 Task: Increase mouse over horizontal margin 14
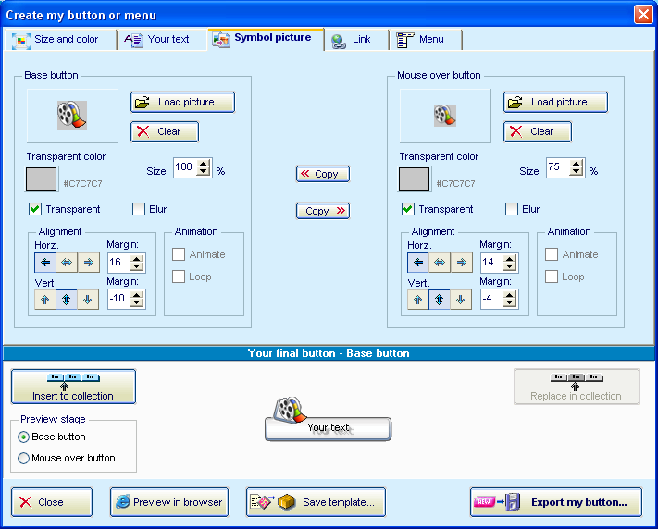click(509, 259)
